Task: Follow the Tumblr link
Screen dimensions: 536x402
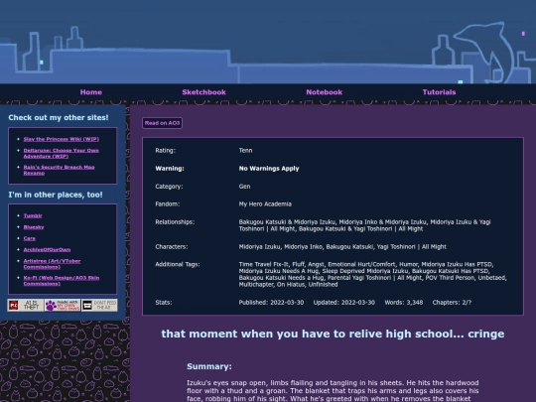Action: 33,215
